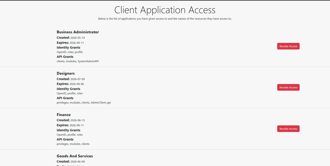Click 'privileges, modules, clients, AdminClient_api' text

pos(83,103)
